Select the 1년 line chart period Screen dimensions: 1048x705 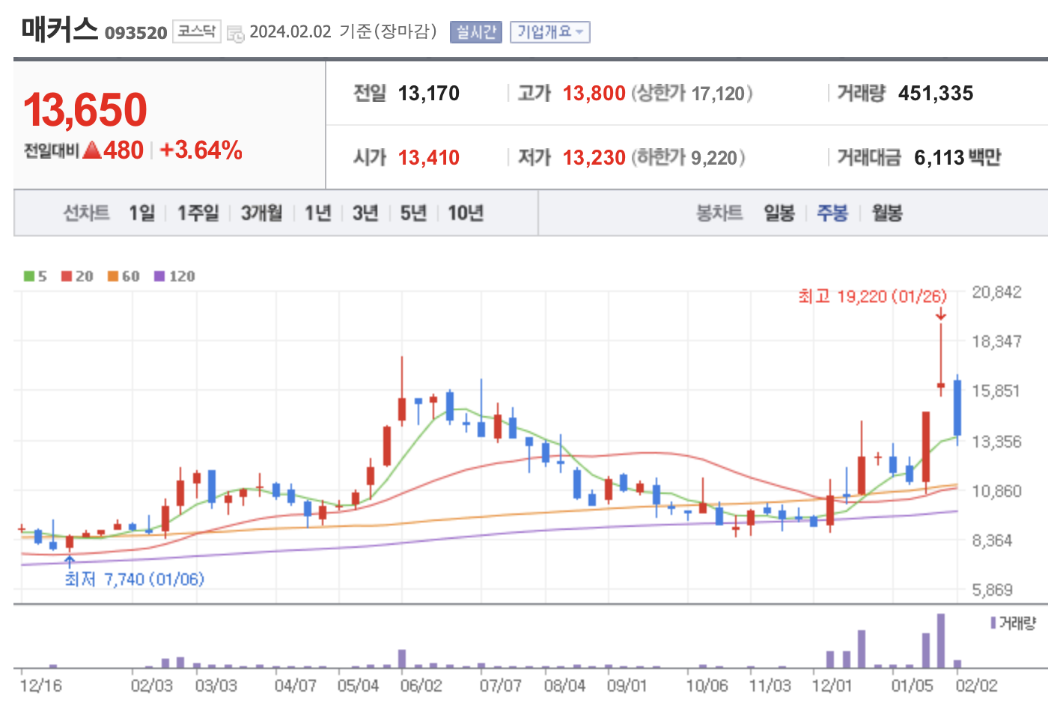[317, 213]
